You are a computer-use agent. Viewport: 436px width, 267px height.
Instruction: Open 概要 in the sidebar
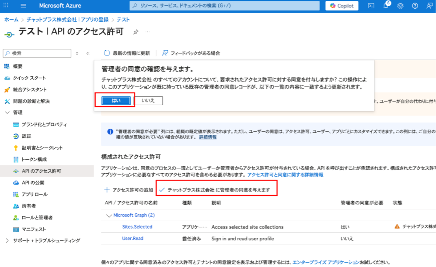tap(18, 66)
